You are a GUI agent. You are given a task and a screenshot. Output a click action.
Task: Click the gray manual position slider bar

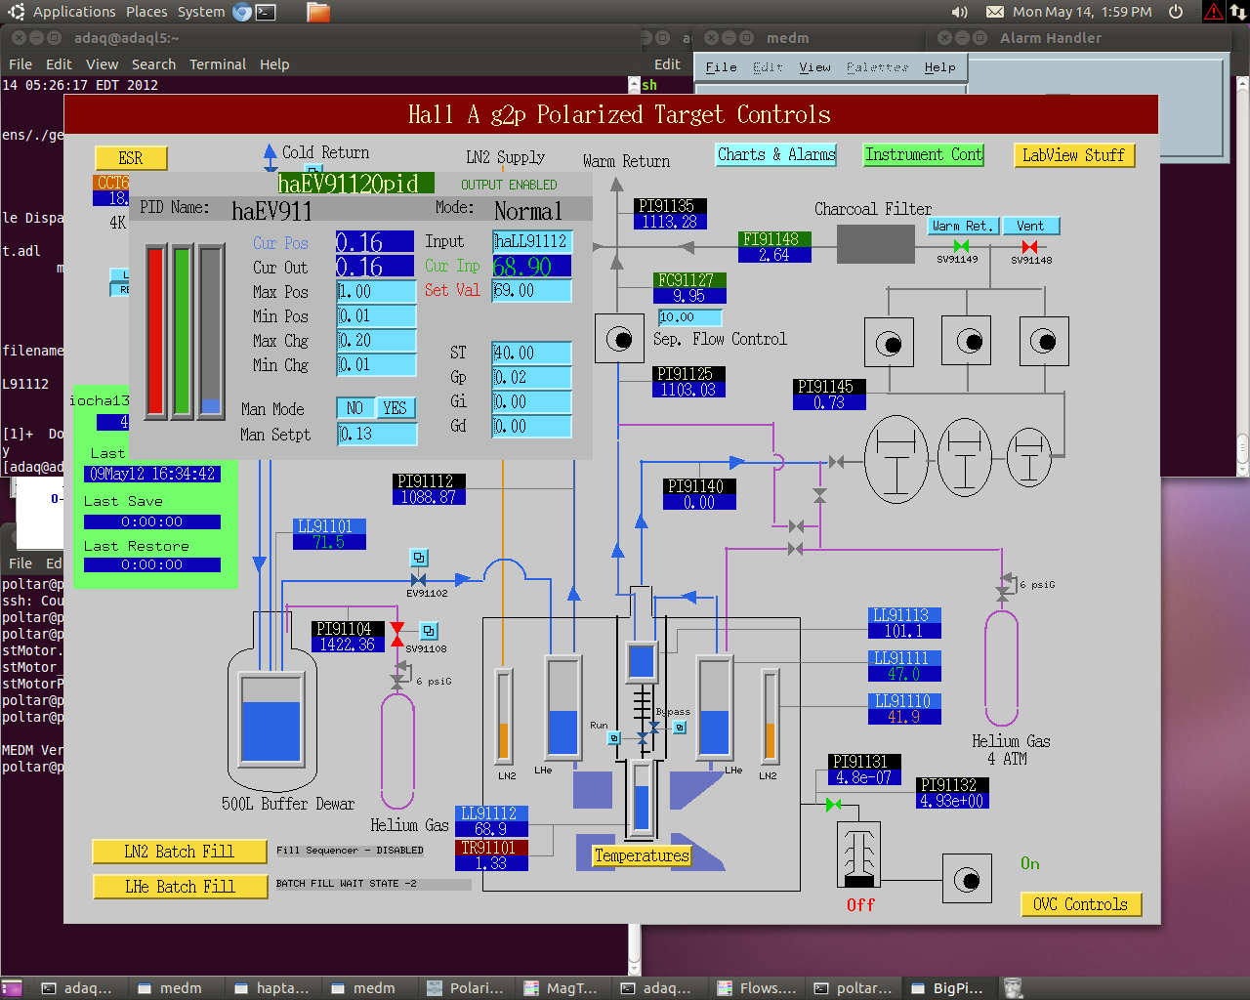pyautogui.click(x=211, y=330)
